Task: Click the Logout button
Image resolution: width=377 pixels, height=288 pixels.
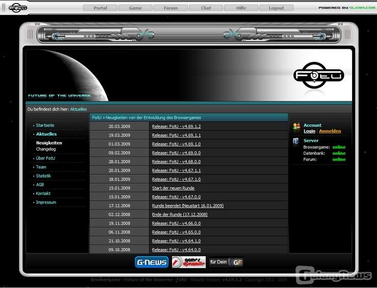Action: 276,8
